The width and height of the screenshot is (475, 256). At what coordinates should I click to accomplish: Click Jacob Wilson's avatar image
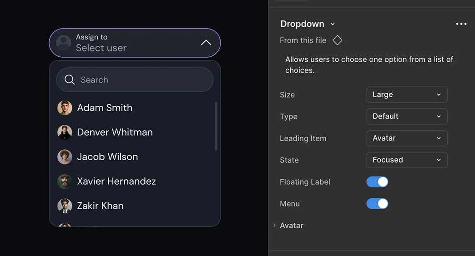(65, 157)
